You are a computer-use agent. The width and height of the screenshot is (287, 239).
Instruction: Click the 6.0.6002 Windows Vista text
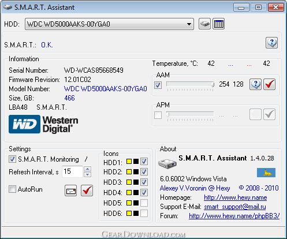pyautogui.click(x=193, y=179)
